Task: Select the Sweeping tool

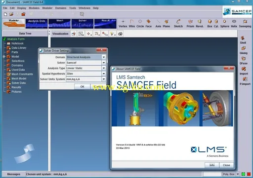Action: [x=245, y=24]
